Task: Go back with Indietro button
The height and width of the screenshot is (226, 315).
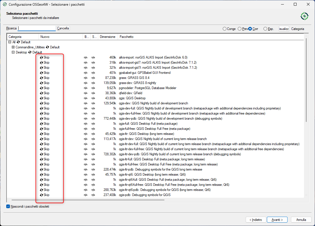Action: pyautogui.click(x=256, y=220)
